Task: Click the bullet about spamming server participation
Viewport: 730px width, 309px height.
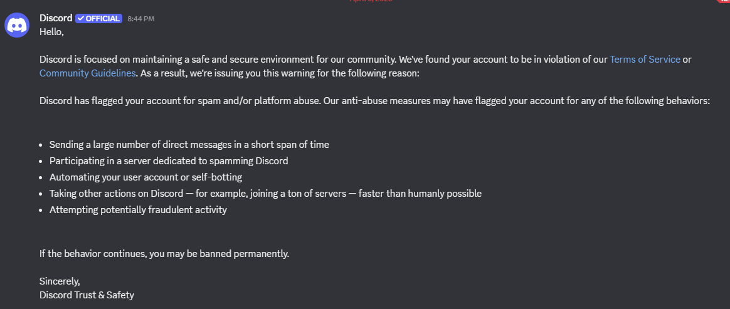Action: tap(169, 161)
